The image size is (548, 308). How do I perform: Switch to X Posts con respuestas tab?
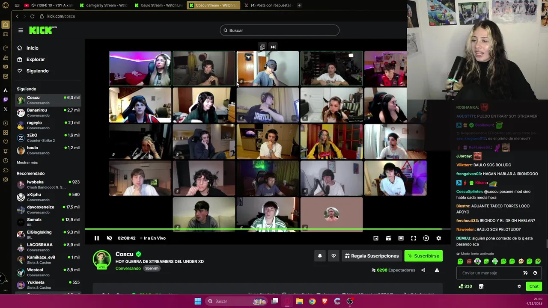click(268, 5)
